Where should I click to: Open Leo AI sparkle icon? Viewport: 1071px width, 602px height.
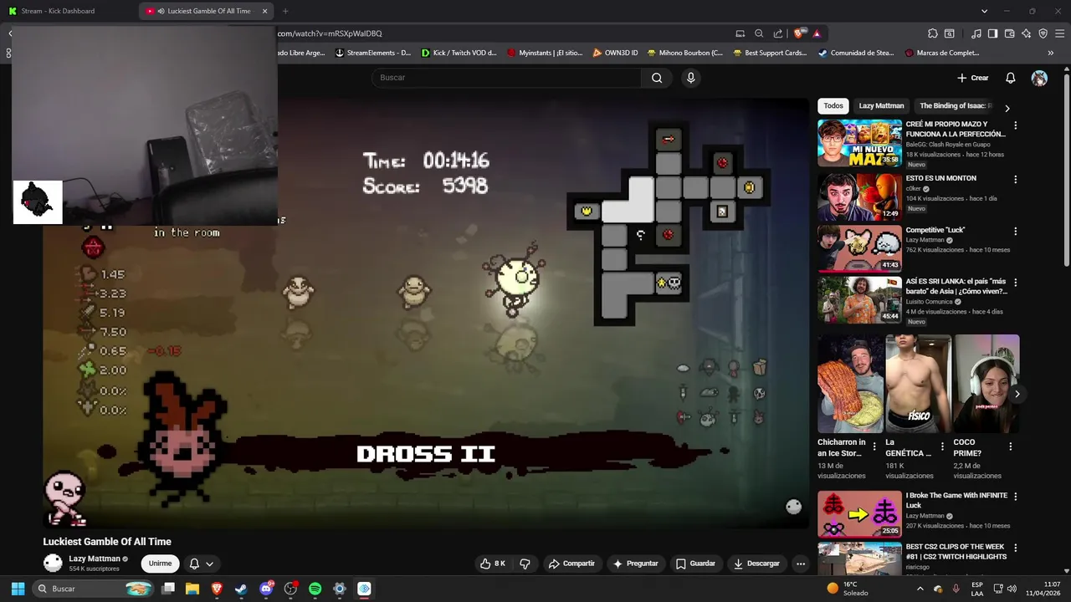coord(1027,33)
